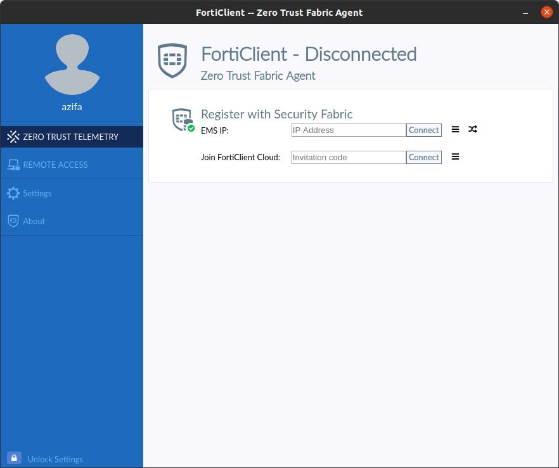Viewport: 559px width, 468px height.
Task: Click the Remote Access laptop-lock icon
Action: point(13,165)
